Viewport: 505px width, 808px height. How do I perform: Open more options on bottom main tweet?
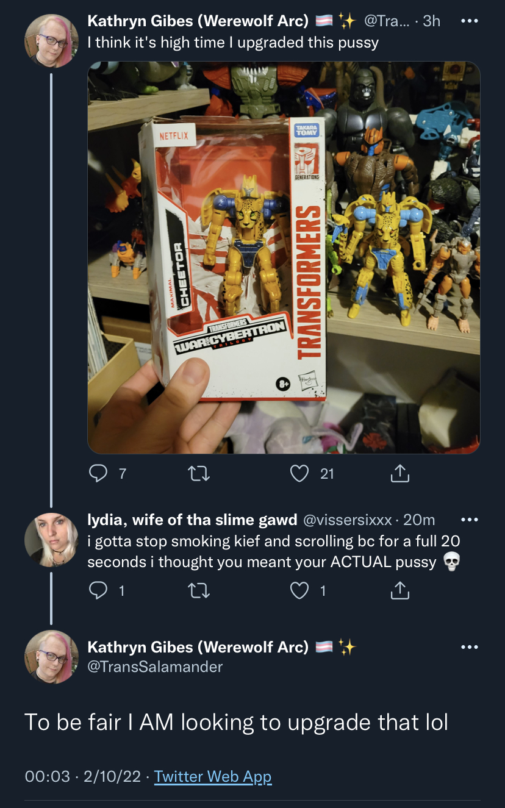(x=469, y=646)
